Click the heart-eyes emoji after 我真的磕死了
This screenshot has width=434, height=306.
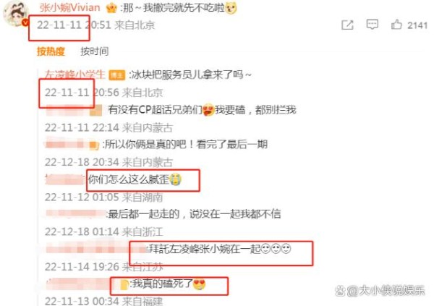(199, 284)
